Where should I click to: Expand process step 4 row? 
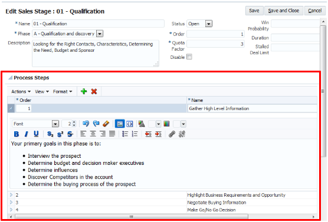tap(11, 210)
